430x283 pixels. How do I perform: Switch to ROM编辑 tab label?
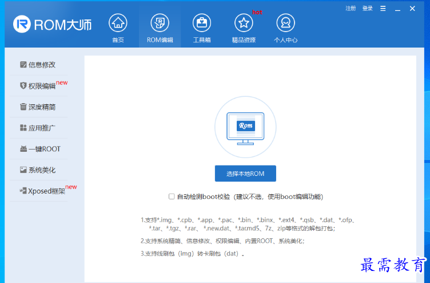click(x=160, y=40)
